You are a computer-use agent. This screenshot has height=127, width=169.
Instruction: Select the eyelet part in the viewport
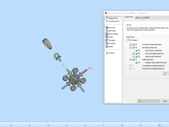pyautogui.click(x=57, y=57)
